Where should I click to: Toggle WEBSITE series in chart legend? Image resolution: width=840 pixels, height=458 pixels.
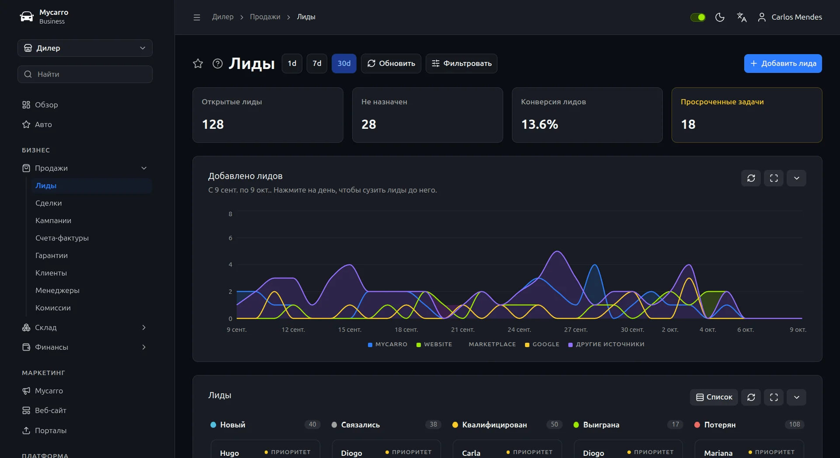point(434,344)
